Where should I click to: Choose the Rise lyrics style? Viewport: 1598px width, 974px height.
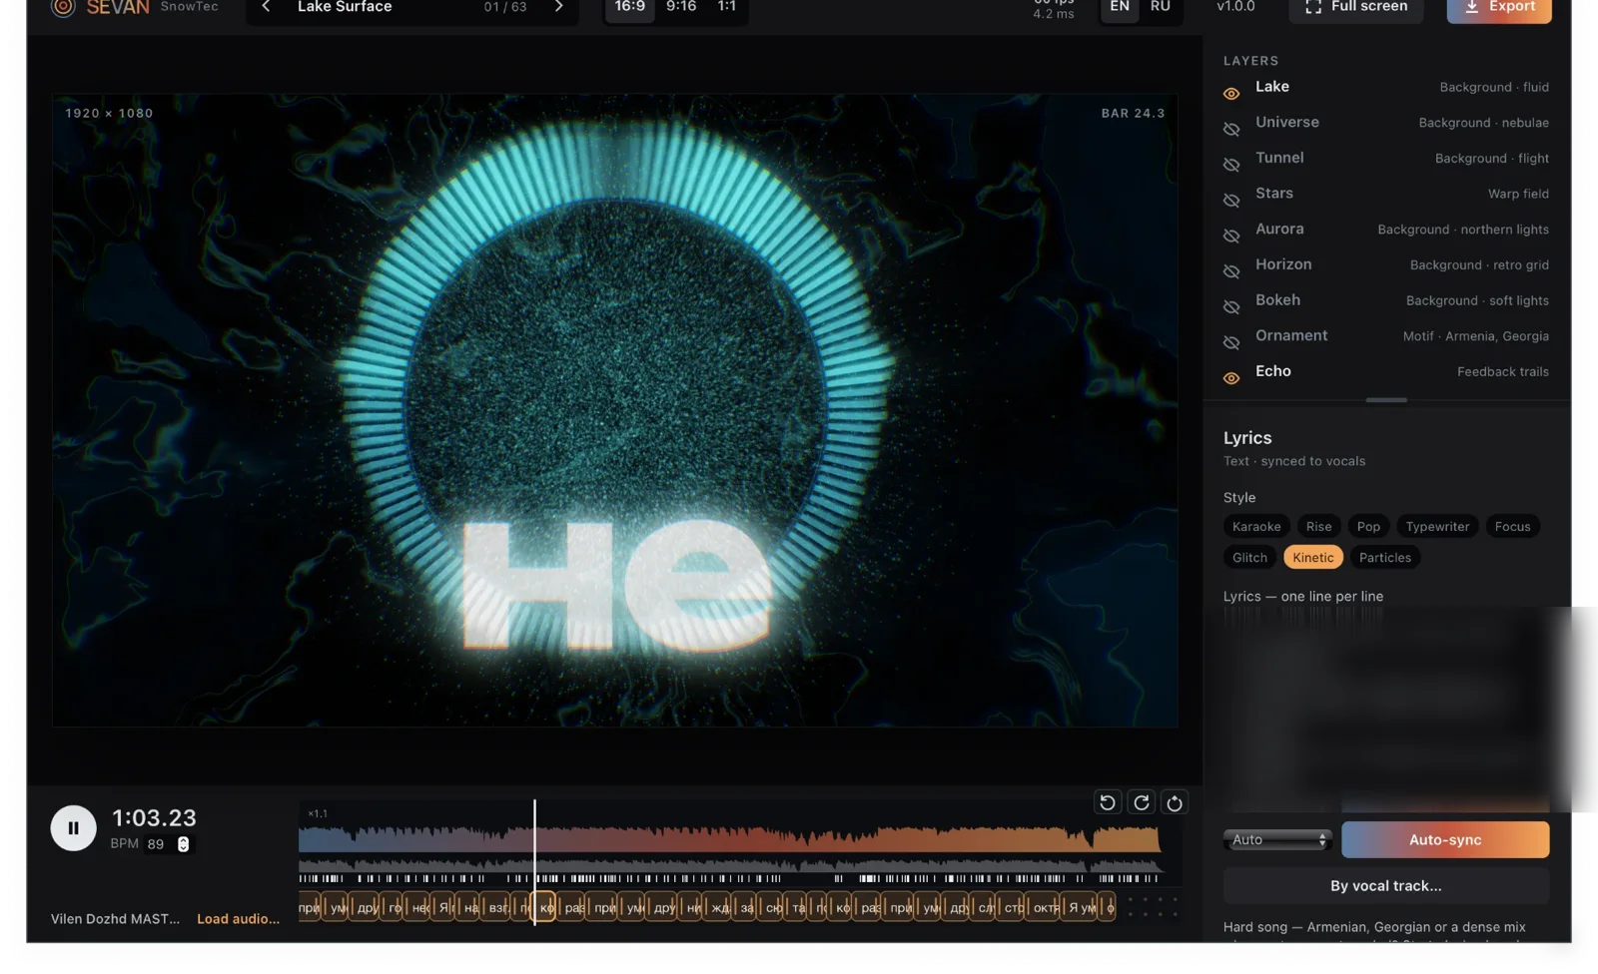point(1318,527)
